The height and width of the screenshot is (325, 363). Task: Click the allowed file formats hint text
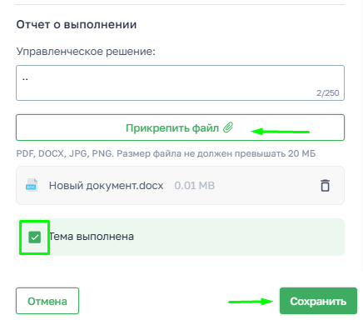tap(166, 153)
